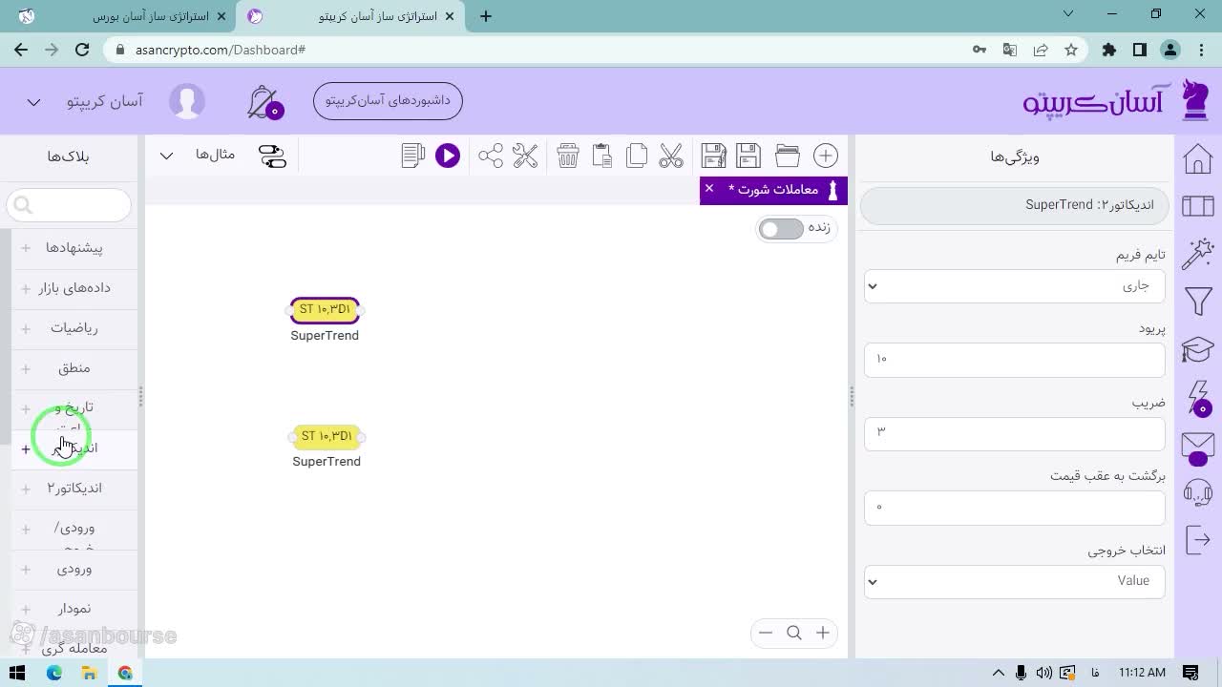This screenshot has width=1222, height=687.
Task: Open the envelope messages icon
Action: [x=1198, y=447]
